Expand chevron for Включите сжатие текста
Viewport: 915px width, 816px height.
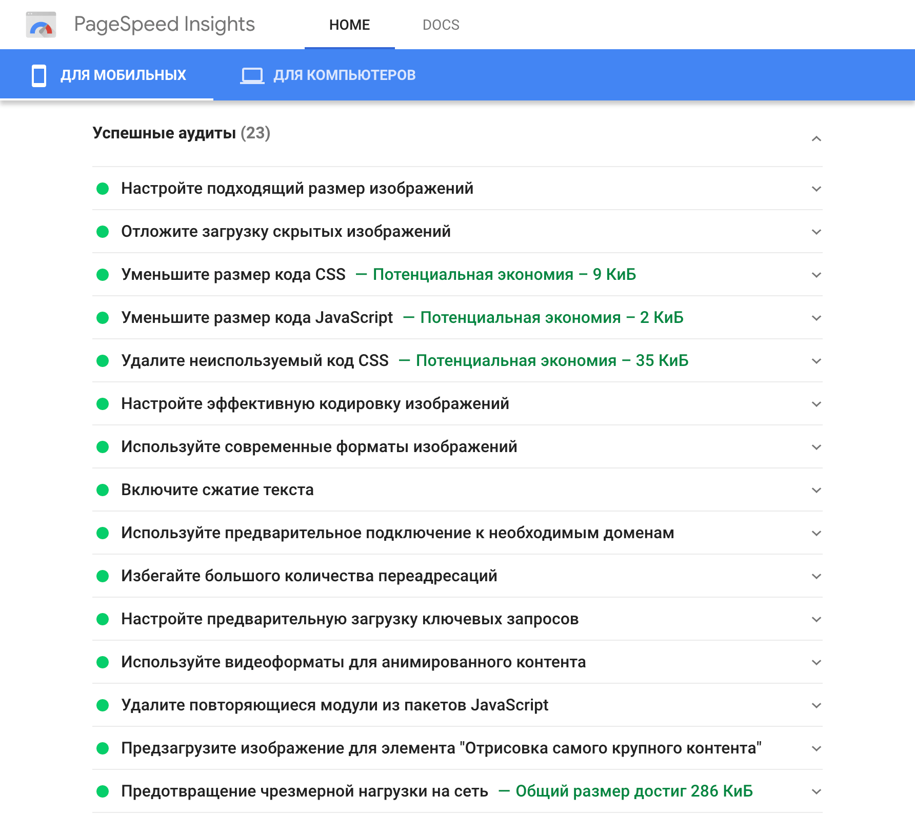(817, 490)
